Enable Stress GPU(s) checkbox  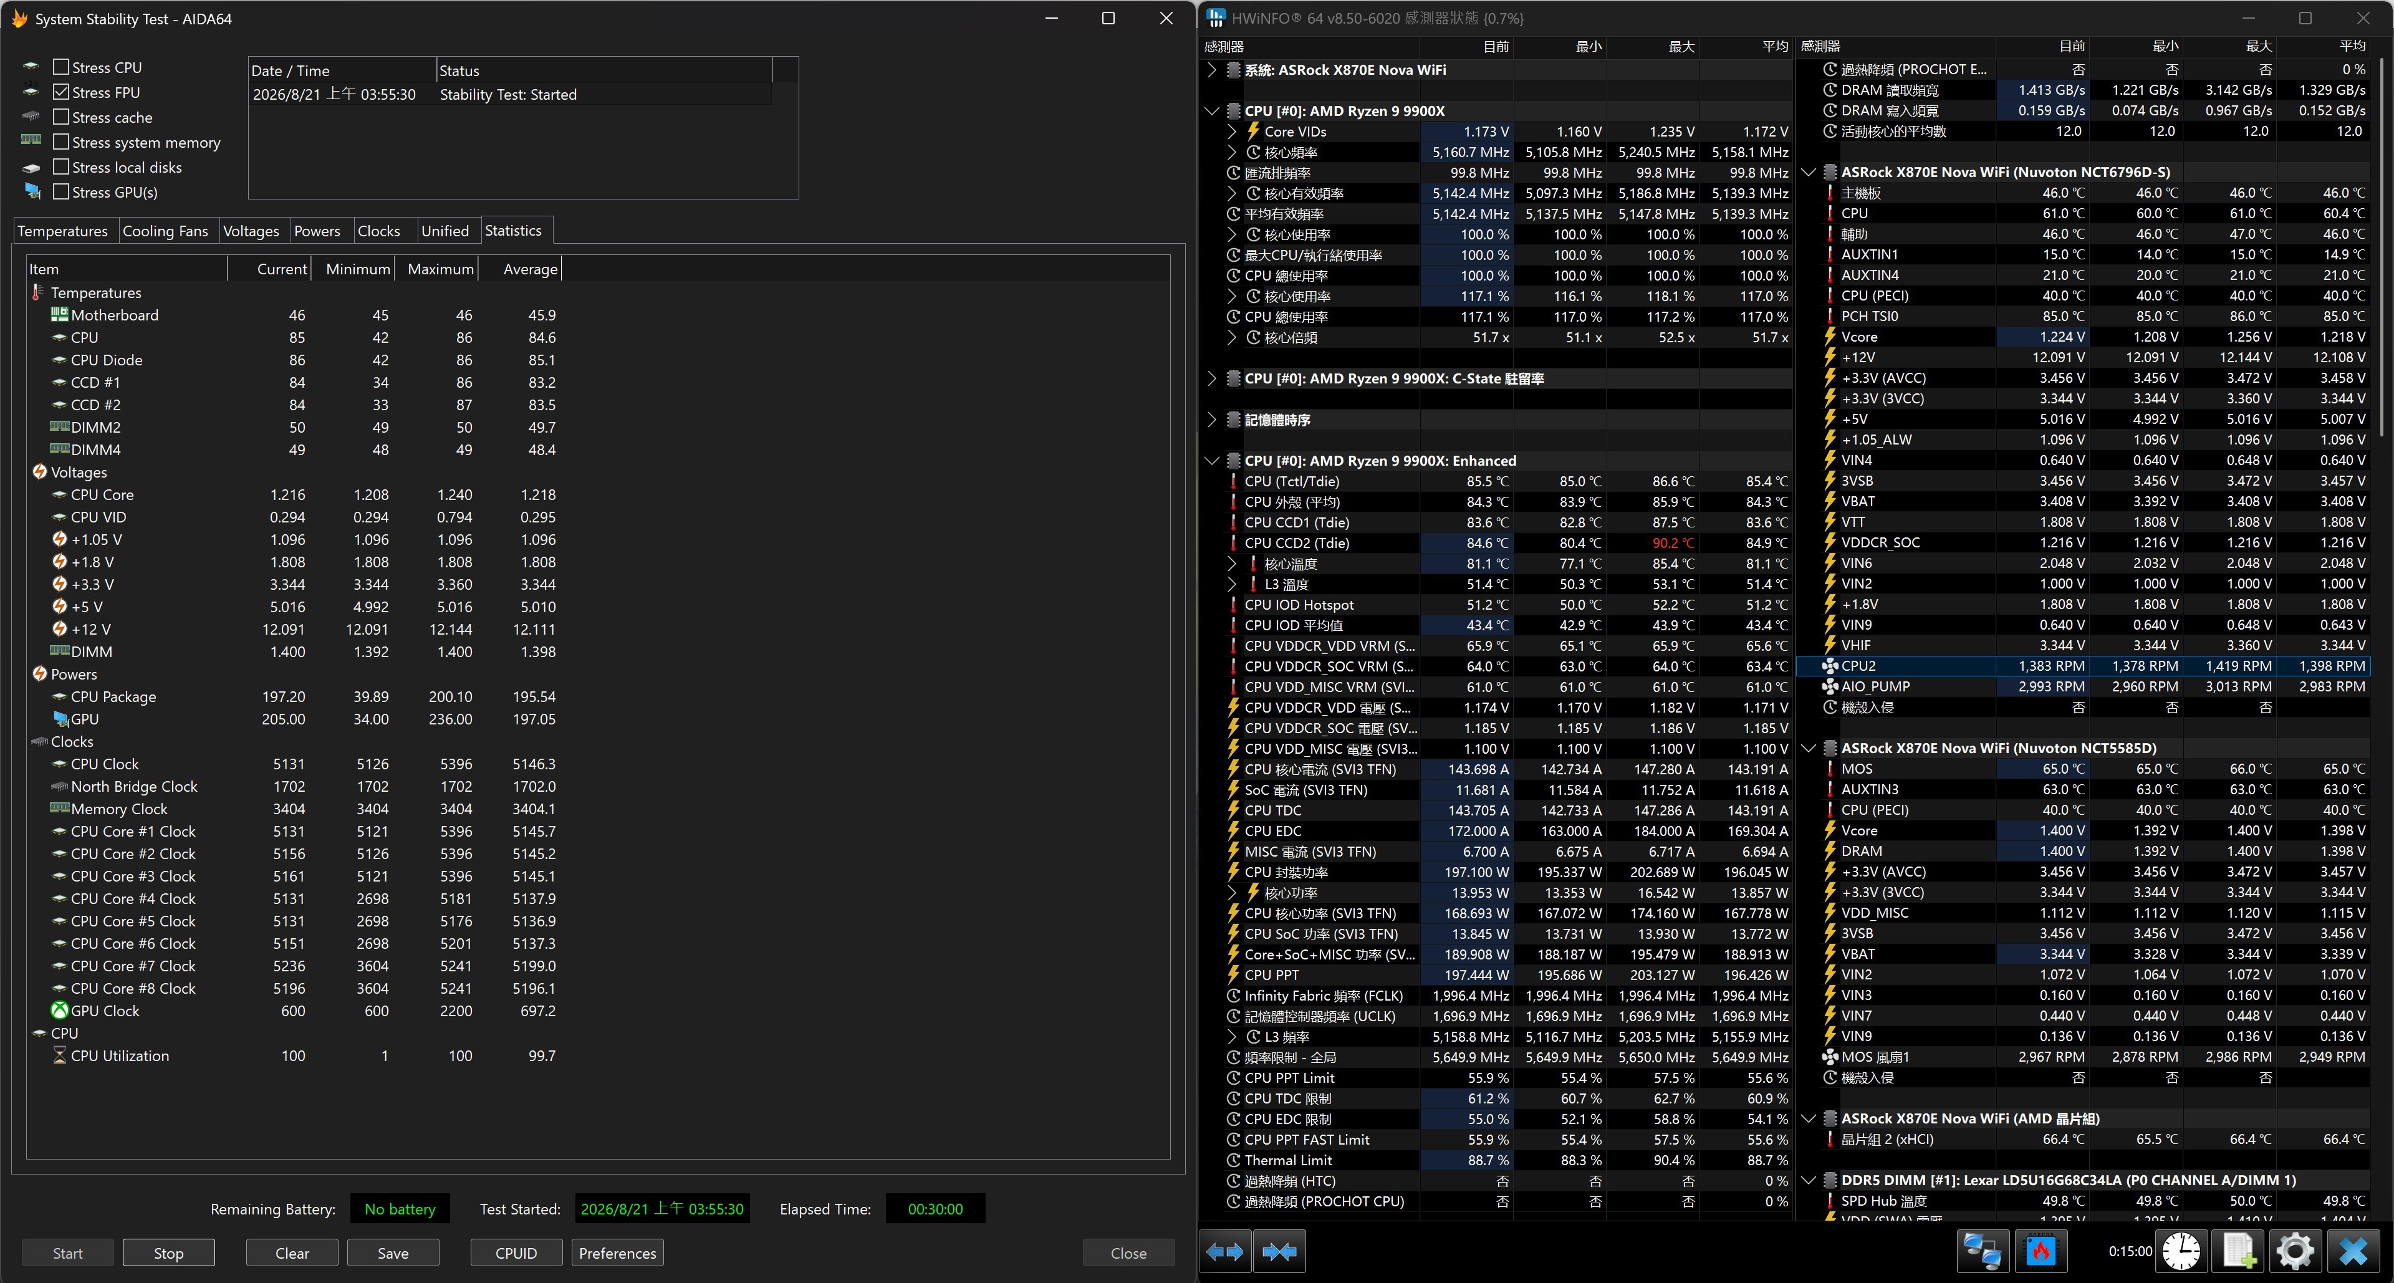tap(61, 192)
